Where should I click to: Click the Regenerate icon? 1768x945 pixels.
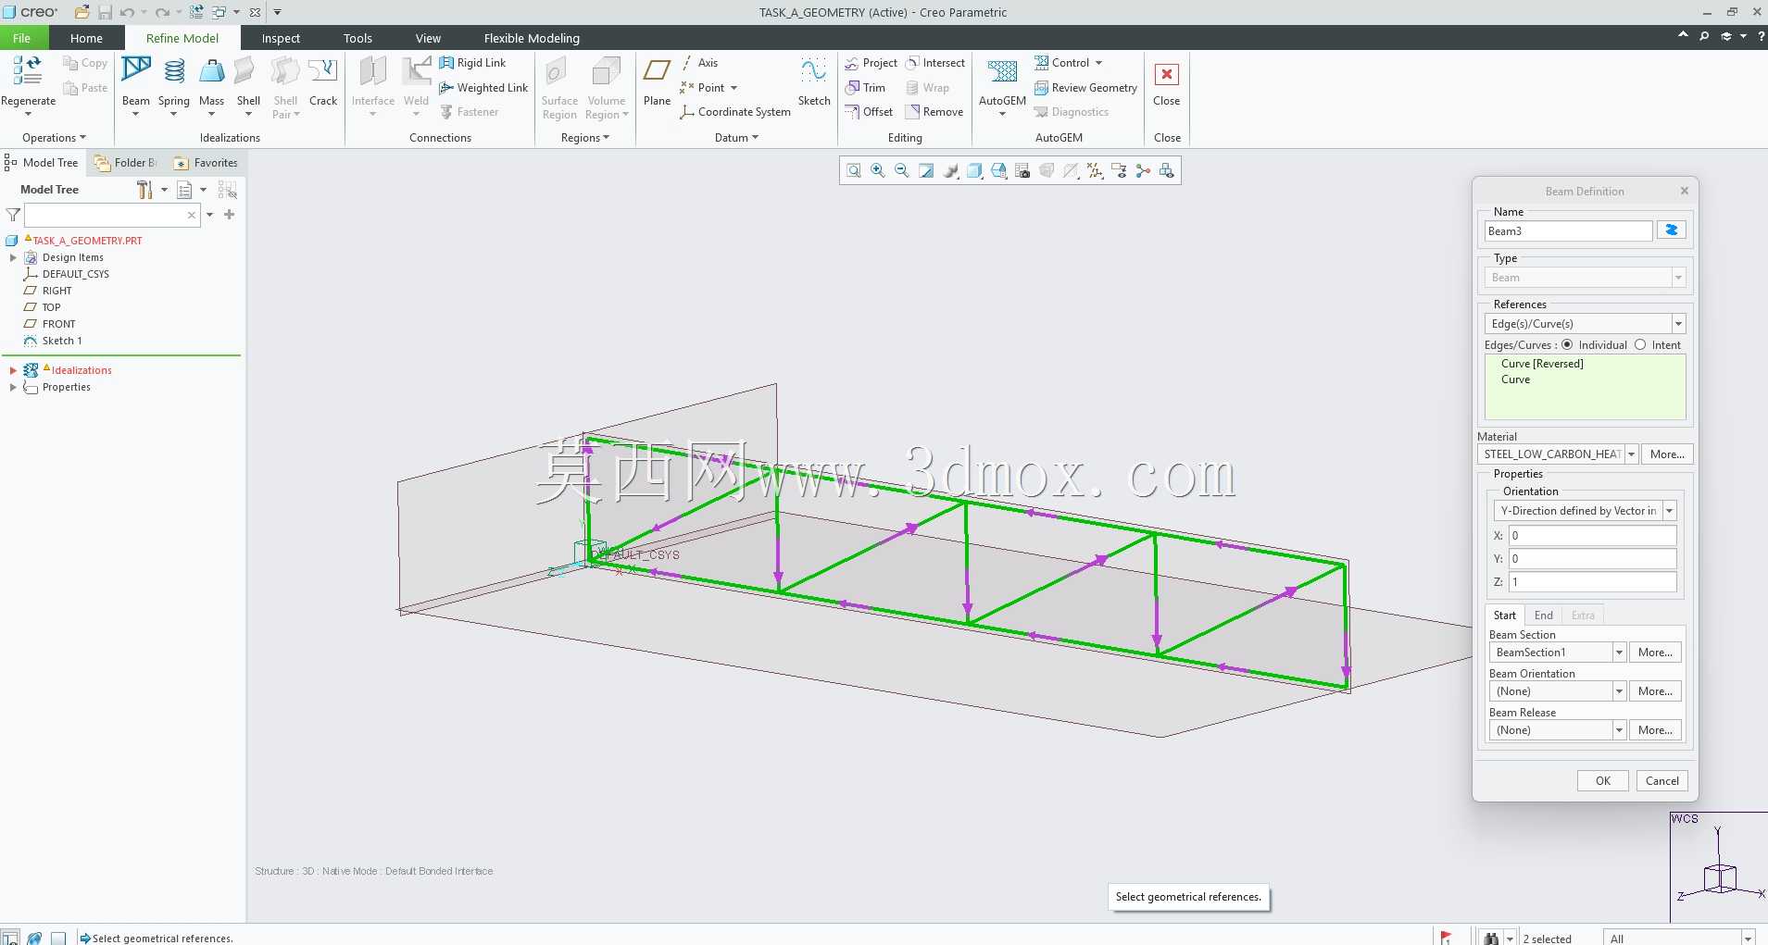[x=28, y=70]
